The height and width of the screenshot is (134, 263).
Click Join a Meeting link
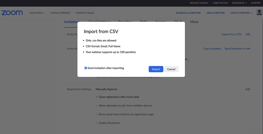tap(215, 13)
